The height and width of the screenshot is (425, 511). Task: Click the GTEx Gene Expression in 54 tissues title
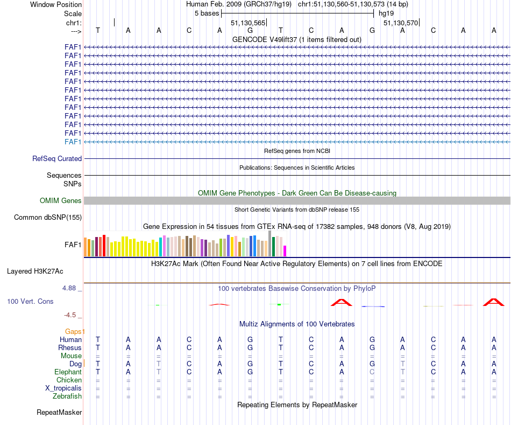click(x=296, y=227)
